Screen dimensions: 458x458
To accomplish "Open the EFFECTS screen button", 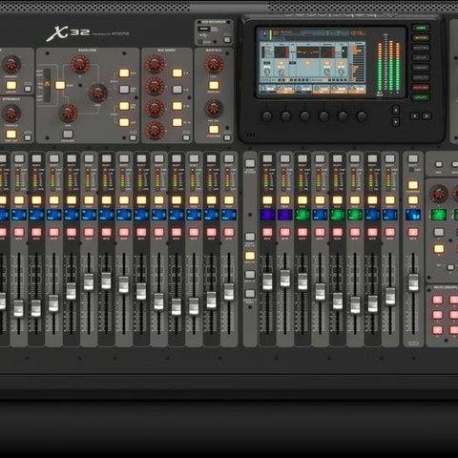I will click(x=421, y=77).
